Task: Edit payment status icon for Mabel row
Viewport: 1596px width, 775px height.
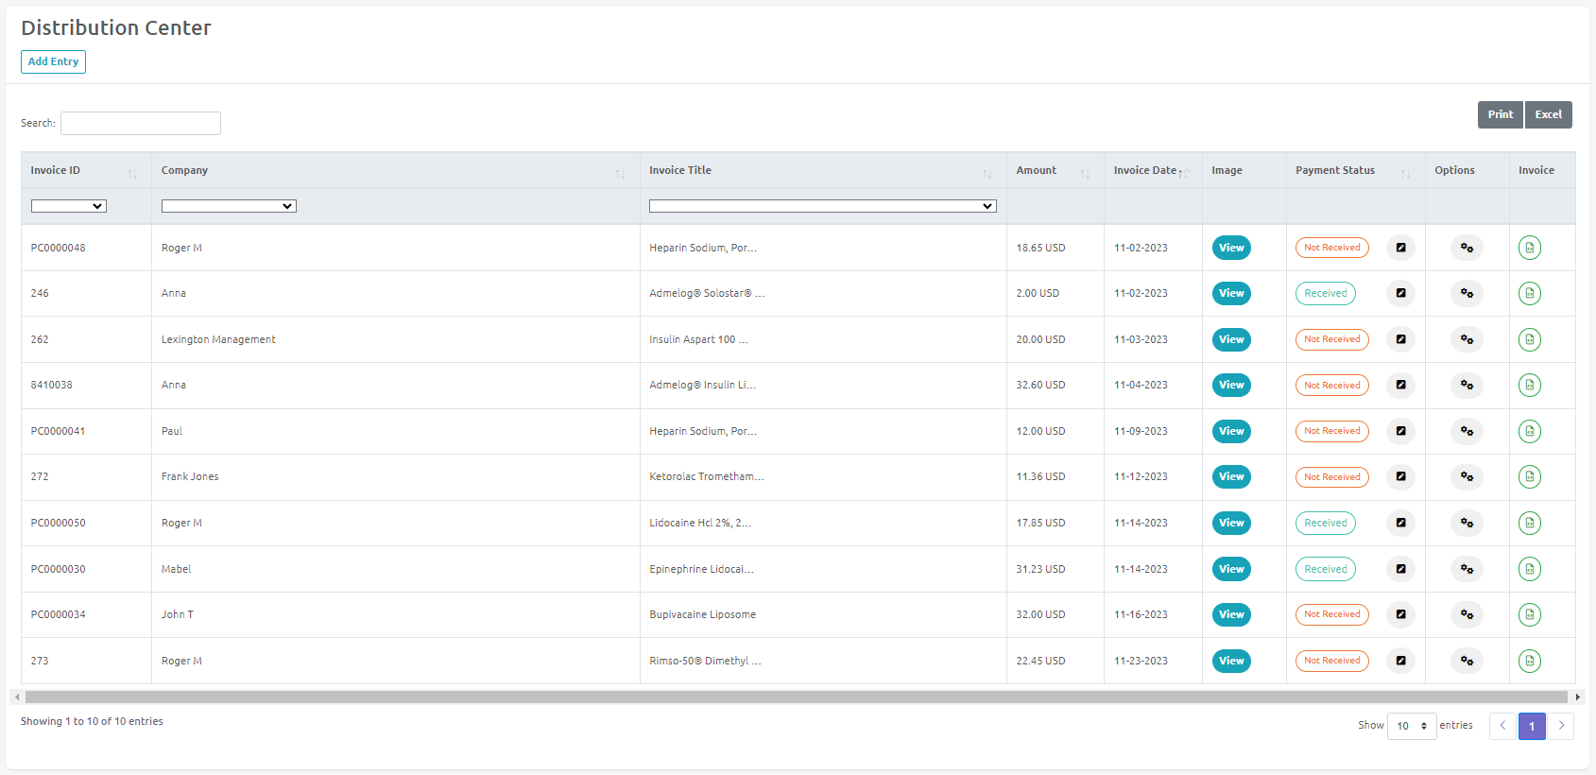Action: tap(1400, 569)
